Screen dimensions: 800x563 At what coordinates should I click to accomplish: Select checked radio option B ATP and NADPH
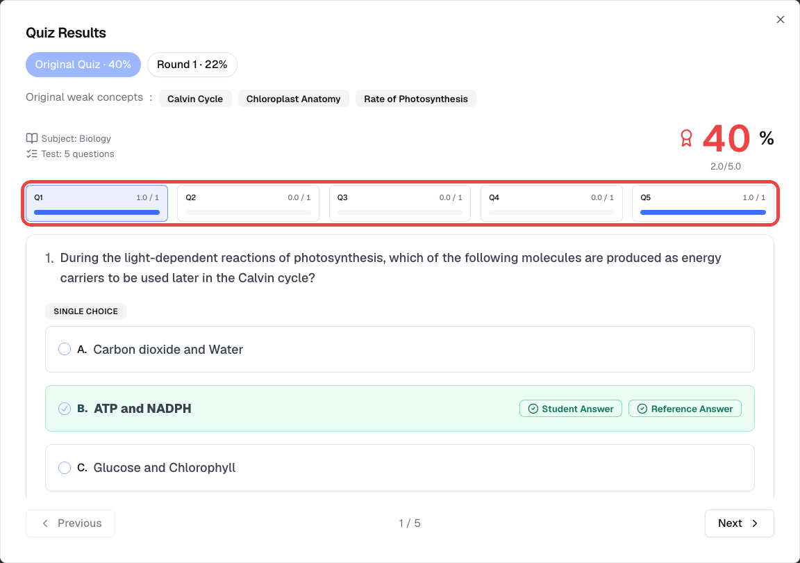point(65,409)
